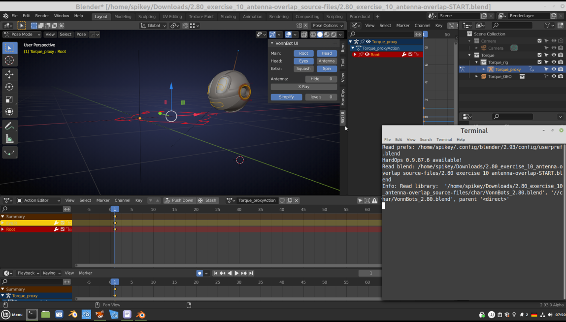This screenshot has width=566, height=322.
Task: Switch to Rendered viewport shading
Action: tap(333, 34)
